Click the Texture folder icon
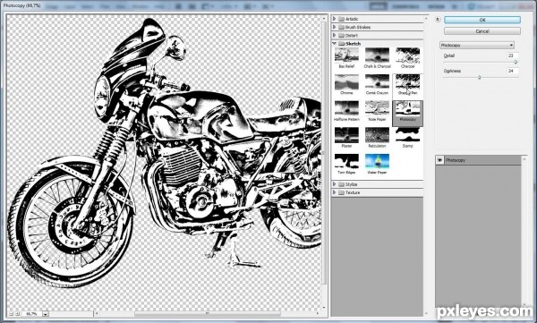 point(341,192)
